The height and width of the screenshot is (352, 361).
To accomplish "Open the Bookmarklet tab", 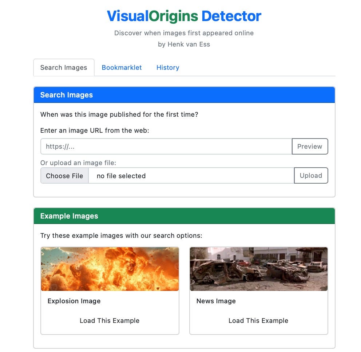I will coord(122,67).
